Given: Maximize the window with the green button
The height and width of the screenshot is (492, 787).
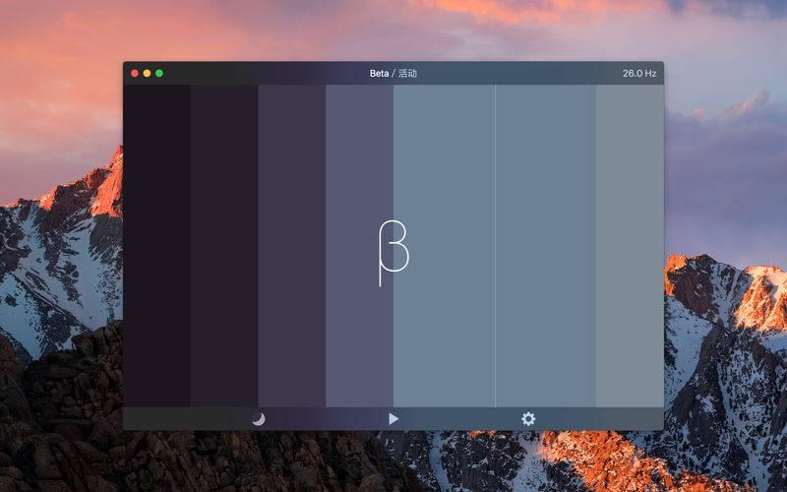Looking at the screenshot, I should pyautogui.click(x=159, y=73).
